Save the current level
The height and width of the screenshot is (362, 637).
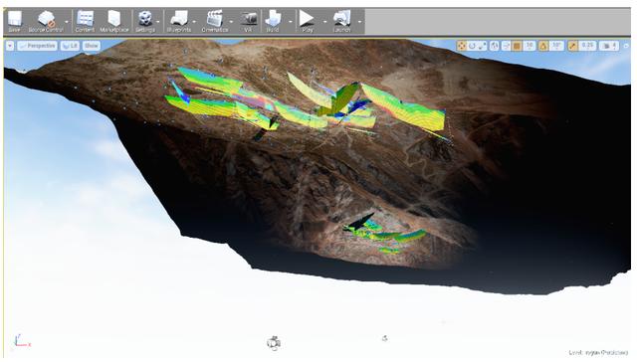tap(15, 22)
